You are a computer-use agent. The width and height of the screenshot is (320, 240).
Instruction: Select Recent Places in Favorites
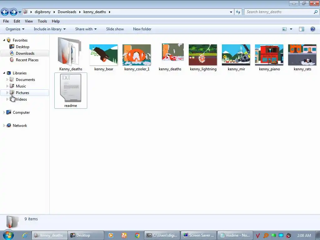(27, 60)
